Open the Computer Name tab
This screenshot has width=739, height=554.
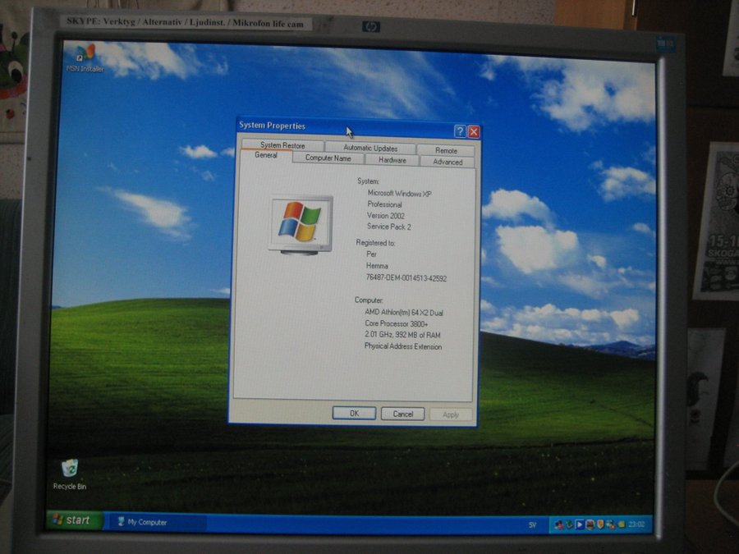(x=328, y=158)
